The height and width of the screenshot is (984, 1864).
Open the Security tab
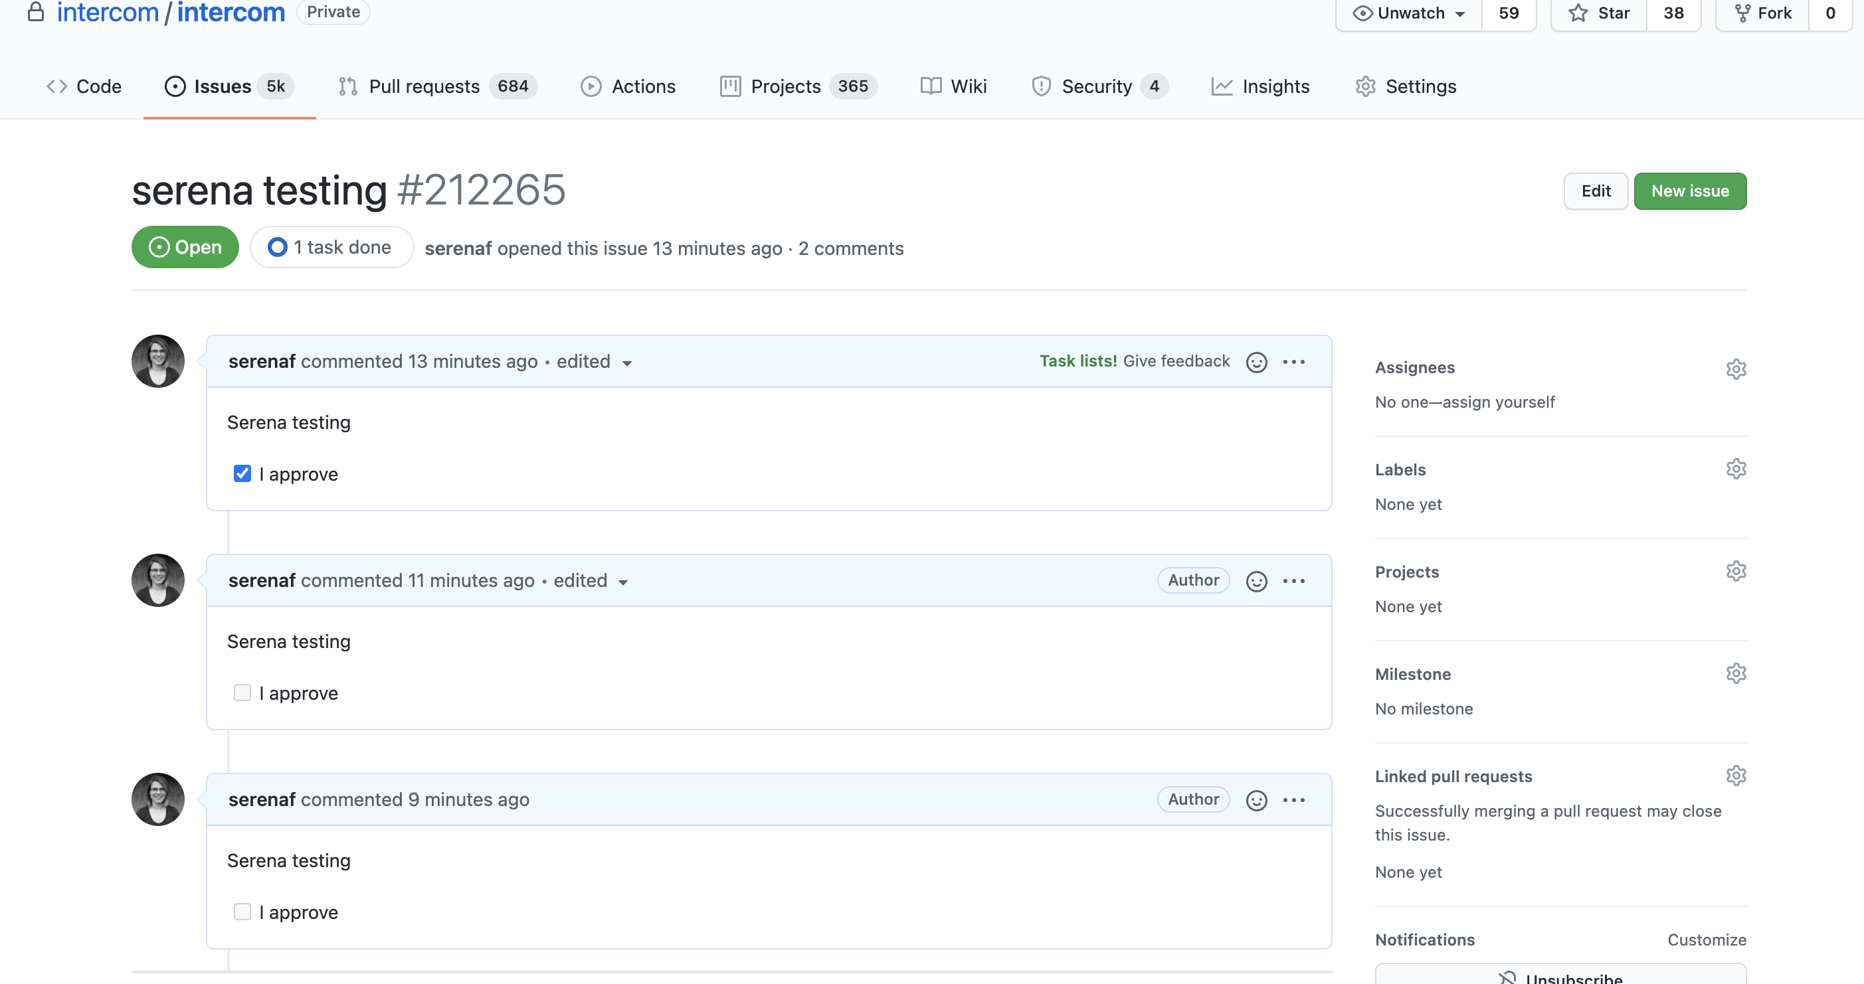click(1099, 87)
